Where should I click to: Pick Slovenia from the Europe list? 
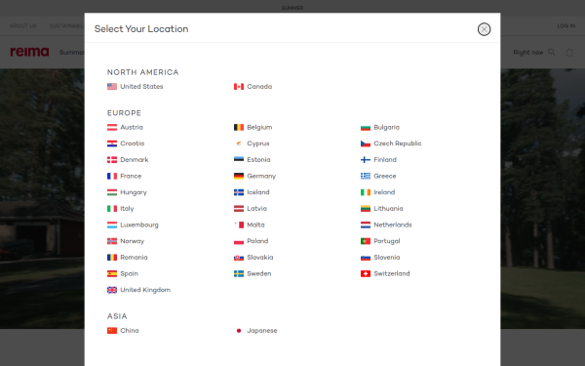coord(380,258)
